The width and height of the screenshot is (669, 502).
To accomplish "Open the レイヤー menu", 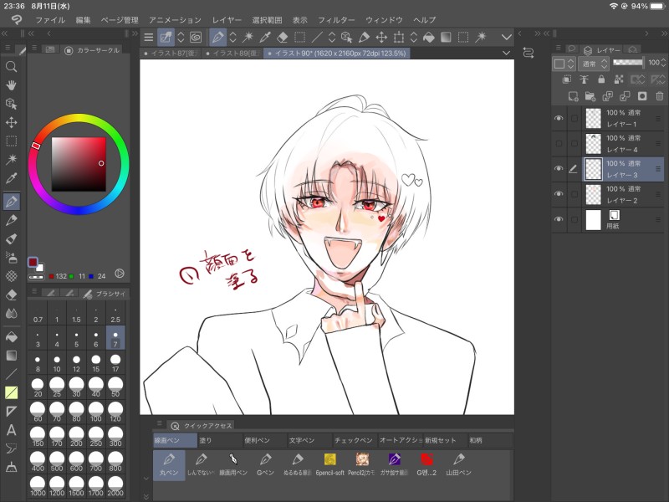I will point(227,20).
